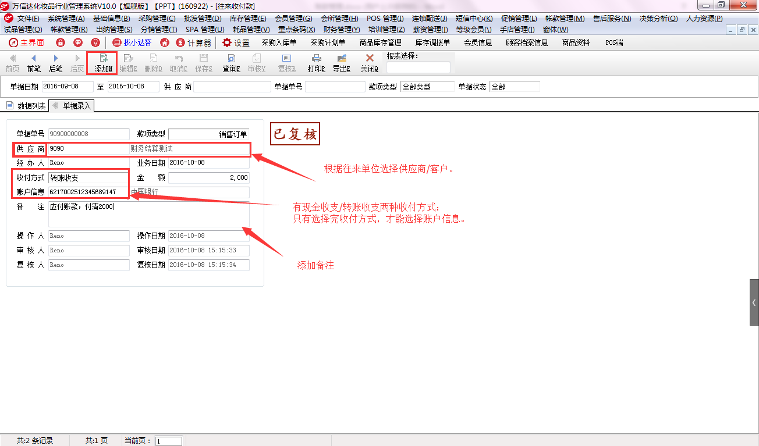759x446 pixels.
Task: Click the 供应商 filter input field
Action: click(232, 87)
